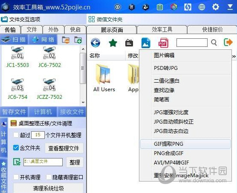Select the 网络 tab
This screenshot has height=193, width=237.
pos(43,40)
